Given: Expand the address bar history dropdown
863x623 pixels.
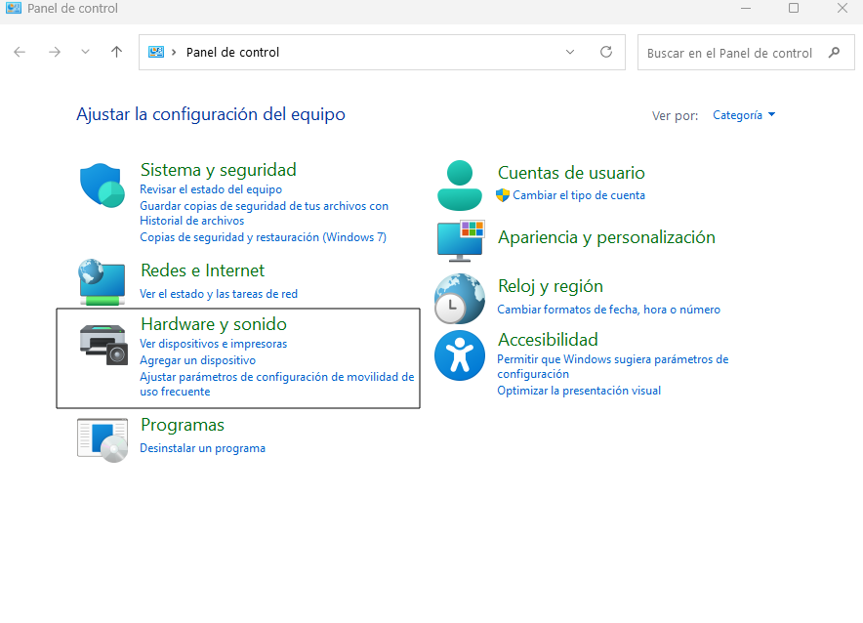Looking at the screenshot, I should click(x=570, y=52).
